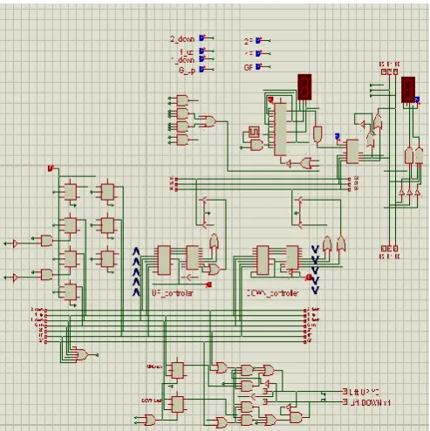Select red probe below UP_controller chips
430x431 pixels.
pyautogui.click(x=208, y=284)
